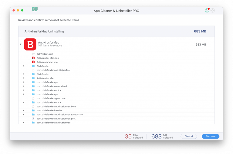The height and width of the screenshot is (154, 233).
Task: Click the bold 683 MB header total
Action: [x=200, y=31]
